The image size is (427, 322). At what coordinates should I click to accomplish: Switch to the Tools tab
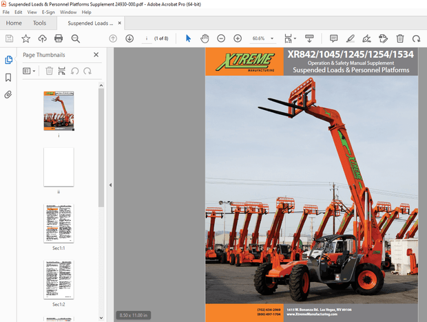tap(39, 23)
